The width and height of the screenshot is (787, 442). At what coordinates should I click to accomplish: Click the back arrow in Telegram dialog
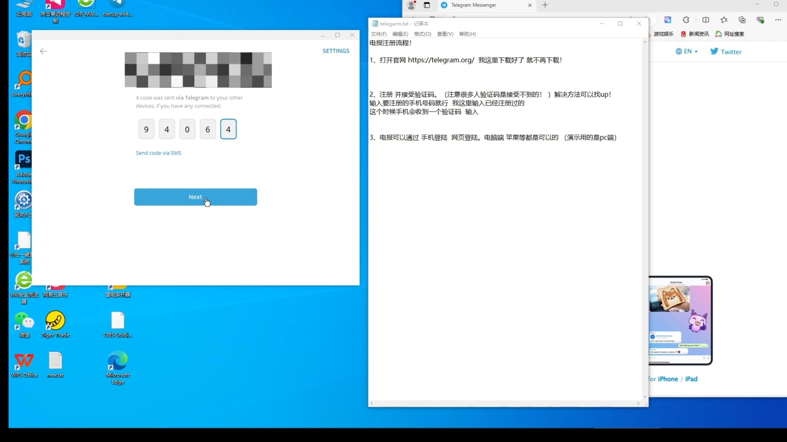click(43, 51)
